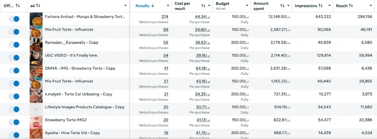
Task: Click reach value 298,156
Action: coord(365,17)
